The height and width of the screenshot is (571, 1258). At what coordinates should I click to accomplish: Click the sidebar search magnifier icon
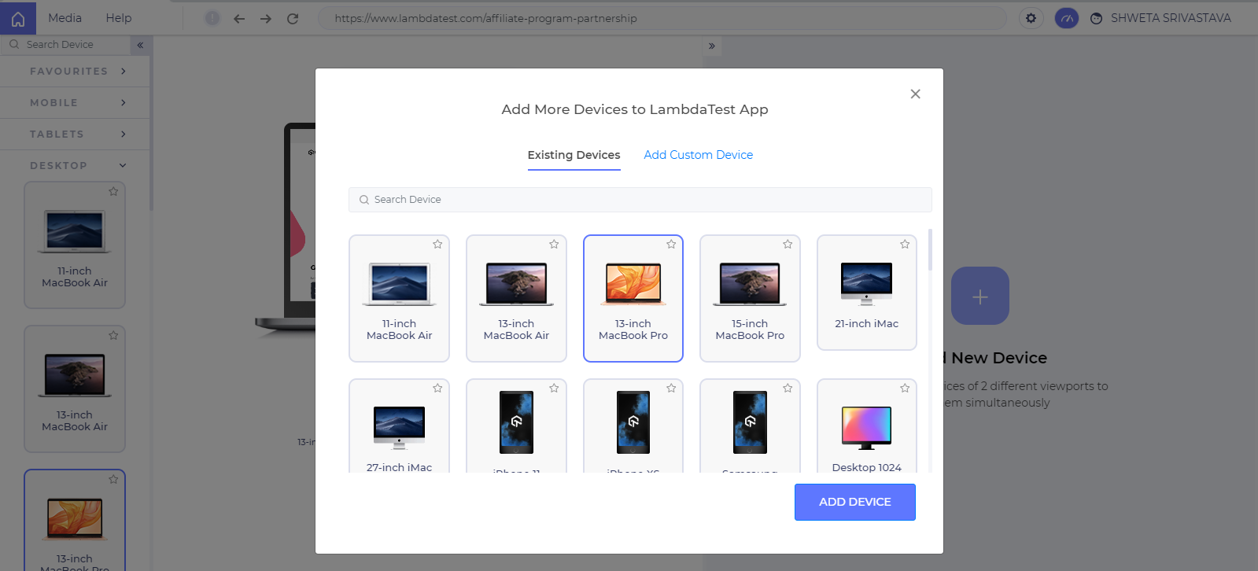point(14,45)
